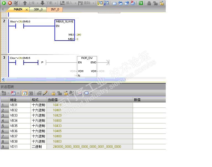Click the red STOP button
This screenshot has height=167, width=212.
[x=10, y=3]
